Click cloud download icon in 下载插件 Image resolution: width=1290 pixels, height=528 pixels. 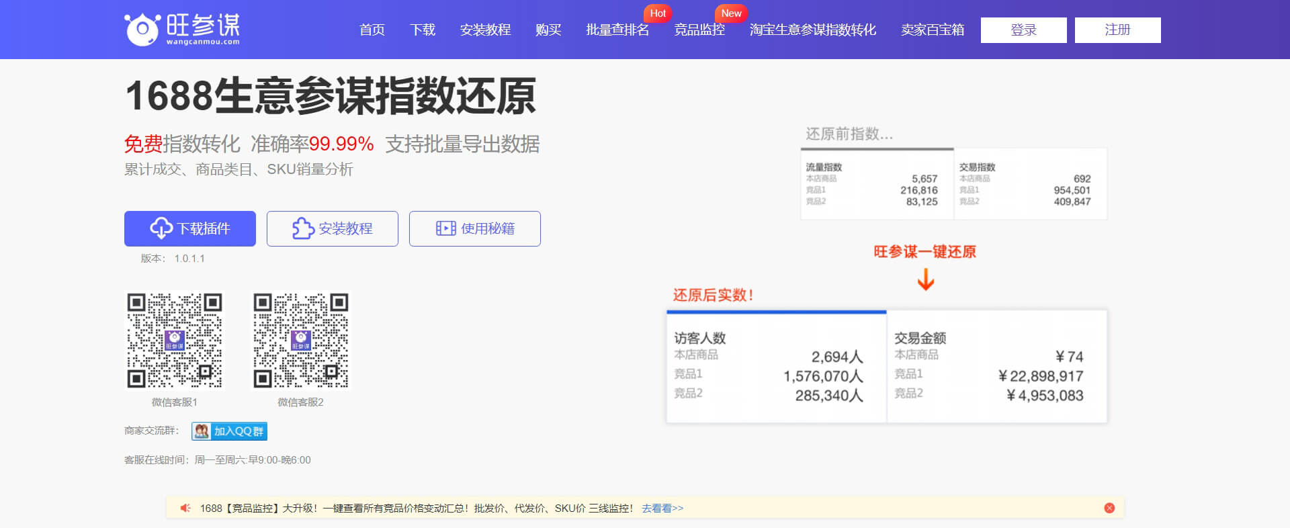pyautogui.click(x=161, y=228)
